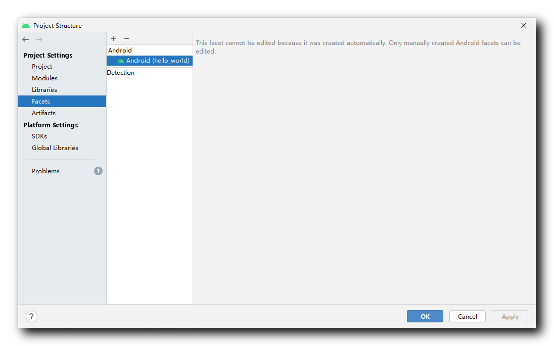Close the Project Structure dialog
The width and height of the screenshot is (554, 346).
click(523, 25)
